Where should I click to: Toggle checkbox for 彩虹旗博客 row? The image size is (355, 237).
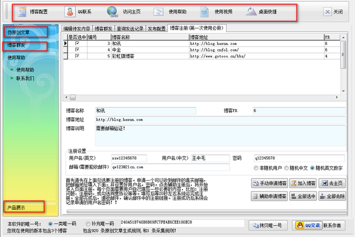(77, 55)
